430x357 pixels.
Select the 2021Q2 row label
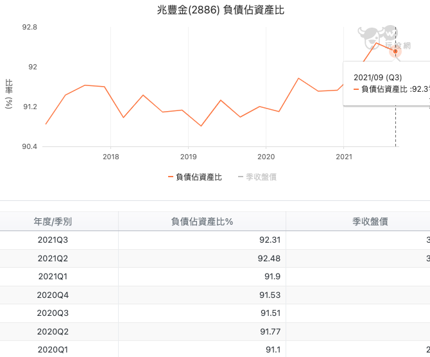[53, 258]
